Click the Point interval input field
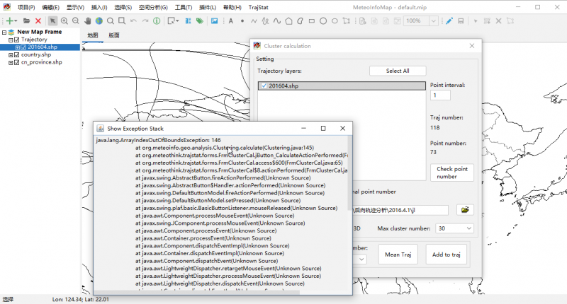567x304 pixels. 439,95
